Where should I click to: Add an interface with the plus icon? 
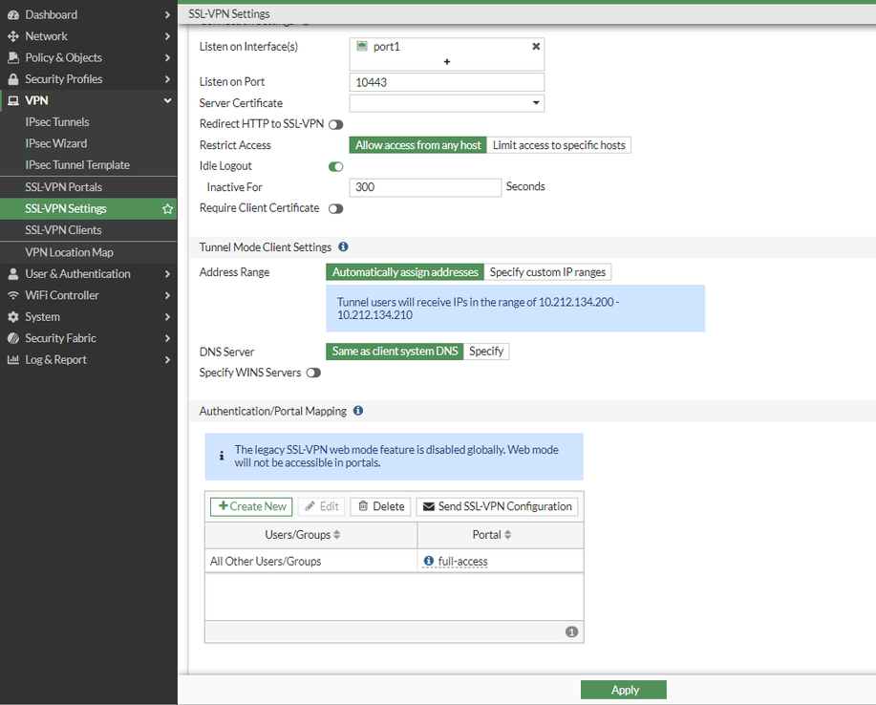click(446, 61)
